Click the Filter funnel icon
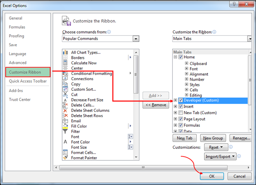256x185 pixels. pos(65,131)
